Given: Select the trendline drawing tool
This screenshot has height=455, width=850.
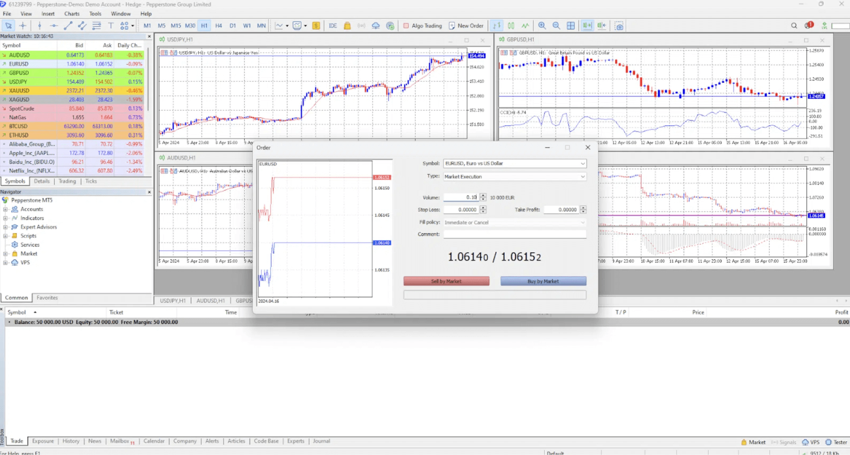Looking at the screenshot, I should coord(68,25).
